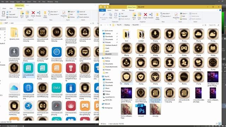
Task: Open MockHW address bar history dropdown
Action: point(203,25)
